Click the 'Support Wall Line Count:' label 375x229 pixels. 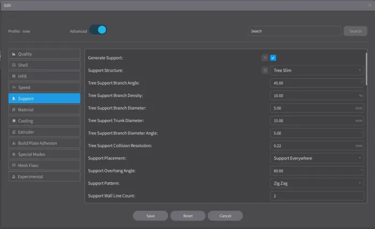(111, 196)
